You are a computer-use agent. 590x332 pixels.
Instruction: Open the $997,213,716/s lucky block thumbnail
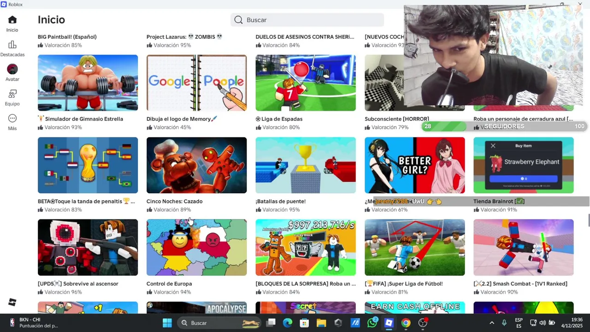tap(306, 247)
